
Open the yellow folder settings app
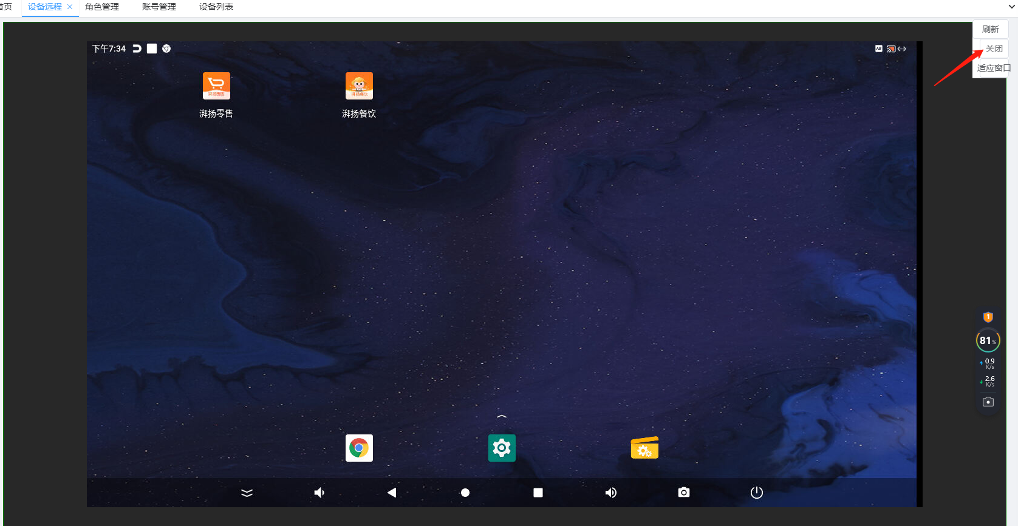click(644, 448)
